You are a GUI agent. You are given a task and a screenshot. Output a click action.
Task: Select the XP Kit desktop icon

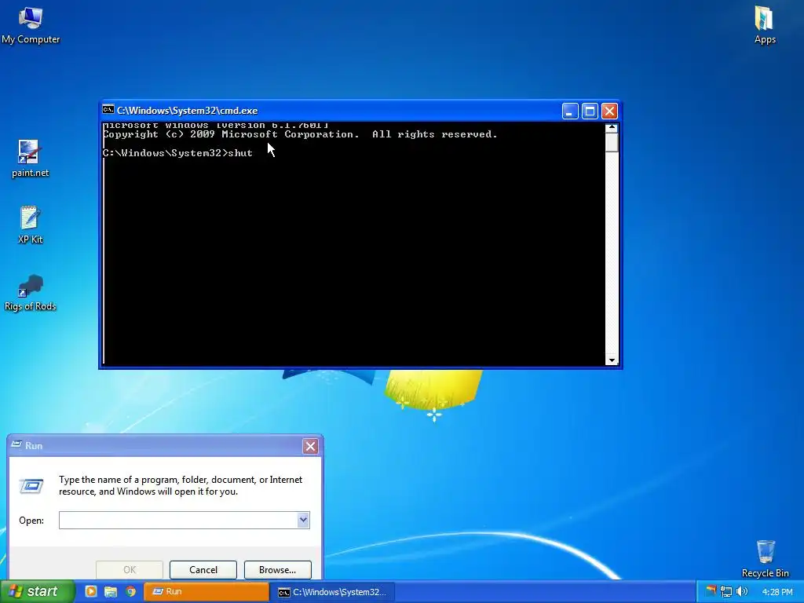click(30, 225)
